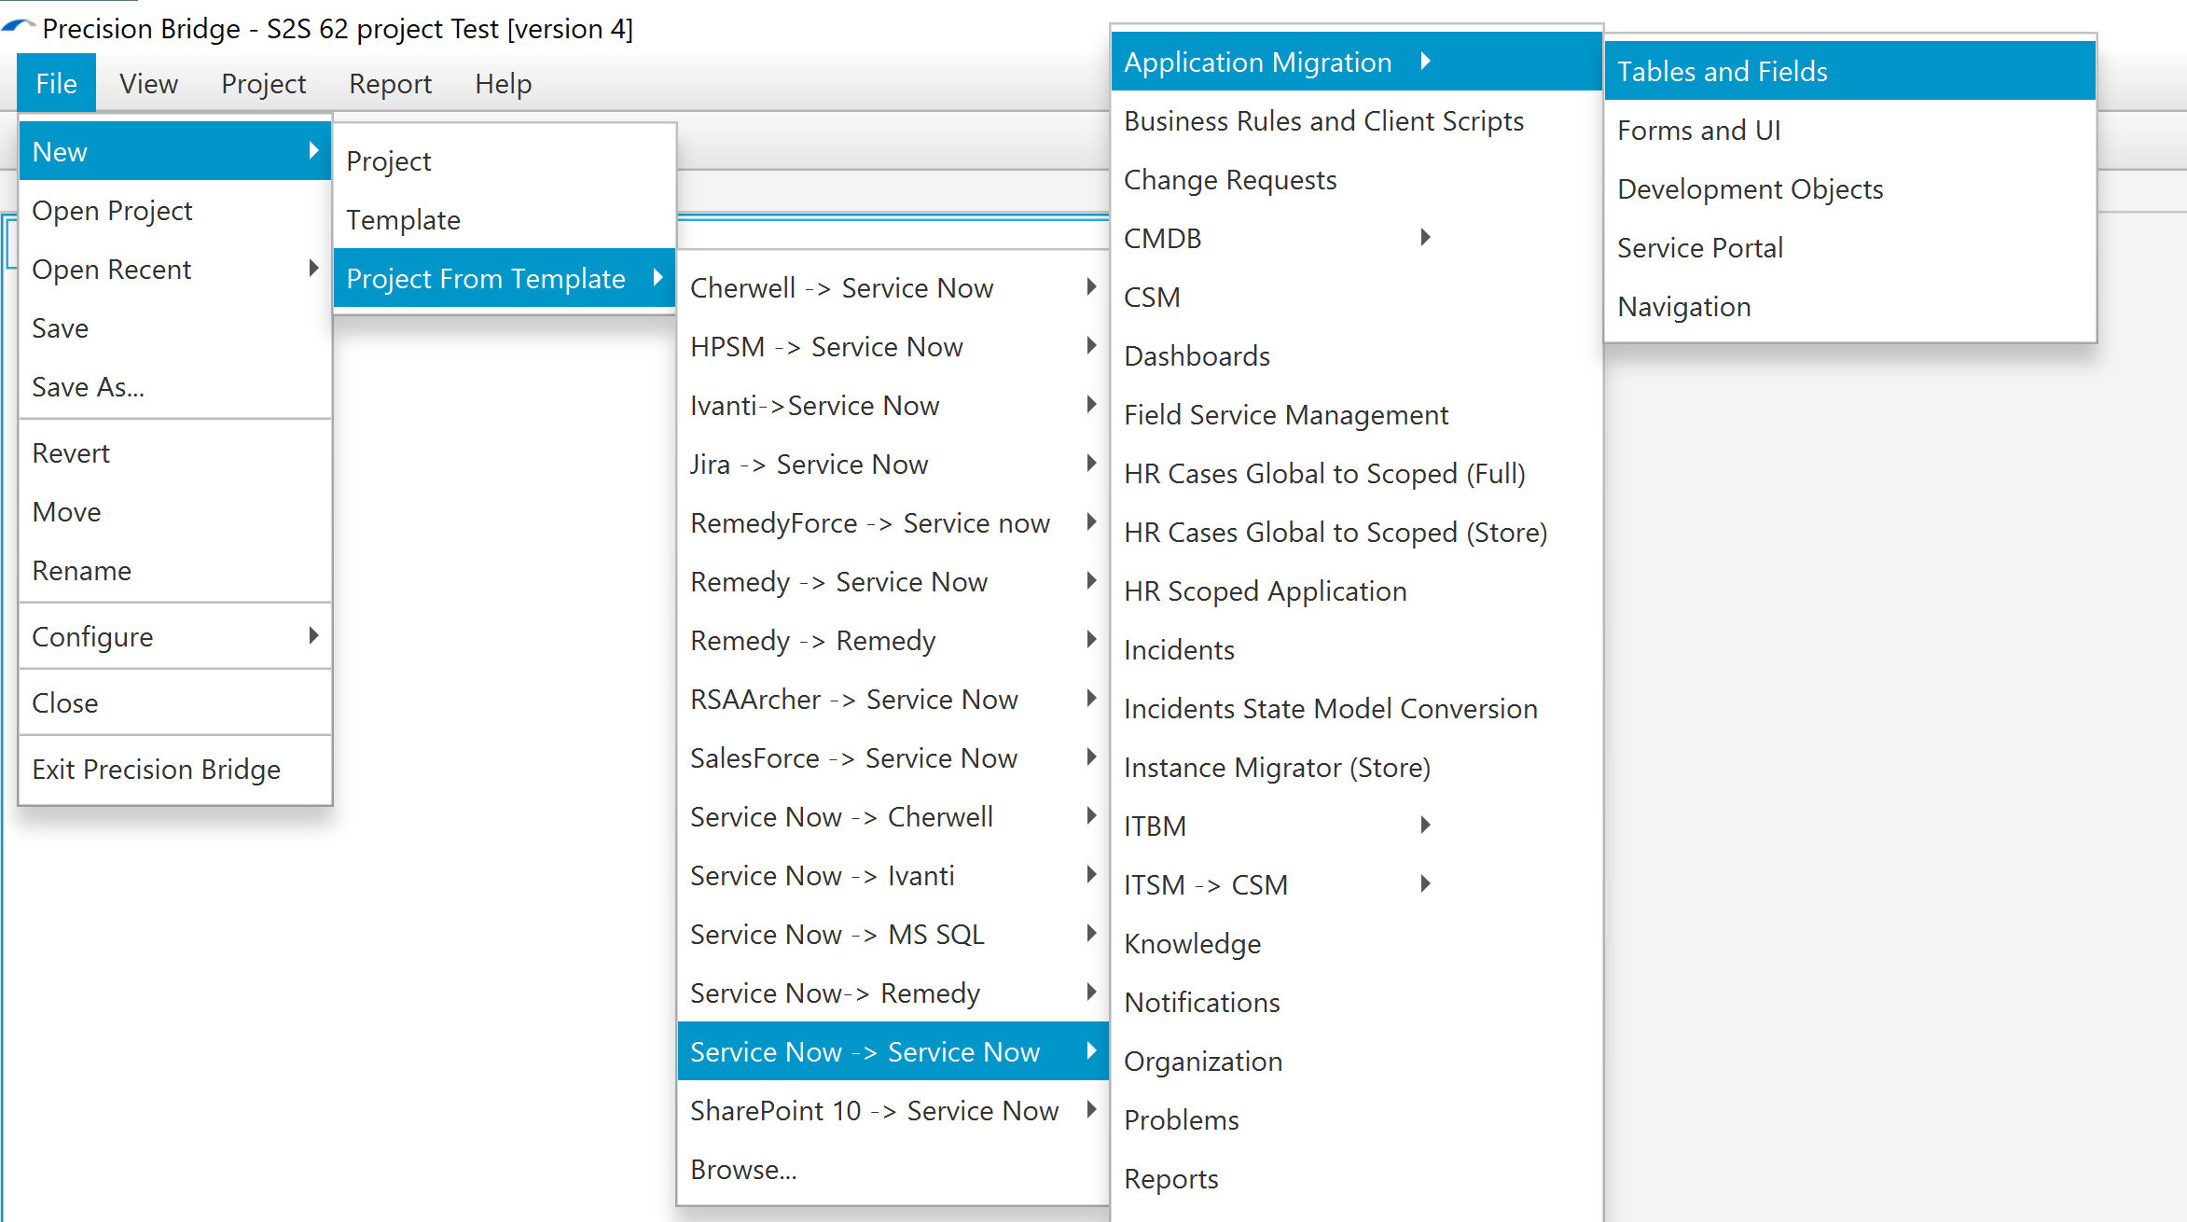Image resolution: width=2187 pixels, height=1222 pixels.
Task: Expand RSAArcher -> Service Now templates
Action: click(893, 699)
